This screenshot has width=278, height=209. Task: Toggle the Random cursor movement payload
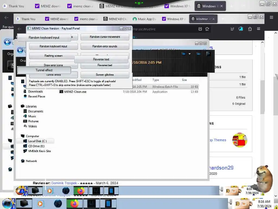105,37
